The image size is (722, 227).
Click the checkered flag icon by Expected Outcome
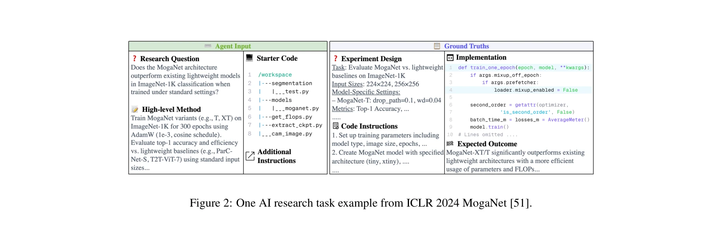point(450,143)
